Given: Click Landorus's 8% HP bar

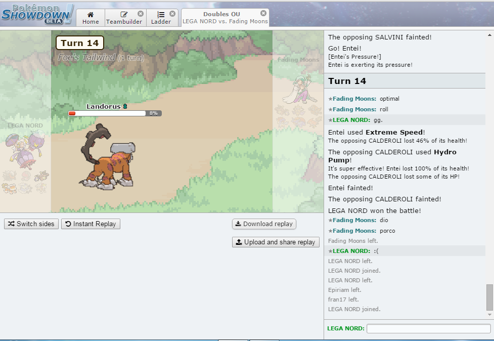Looking at the screenshot, I should pos(115,113).
